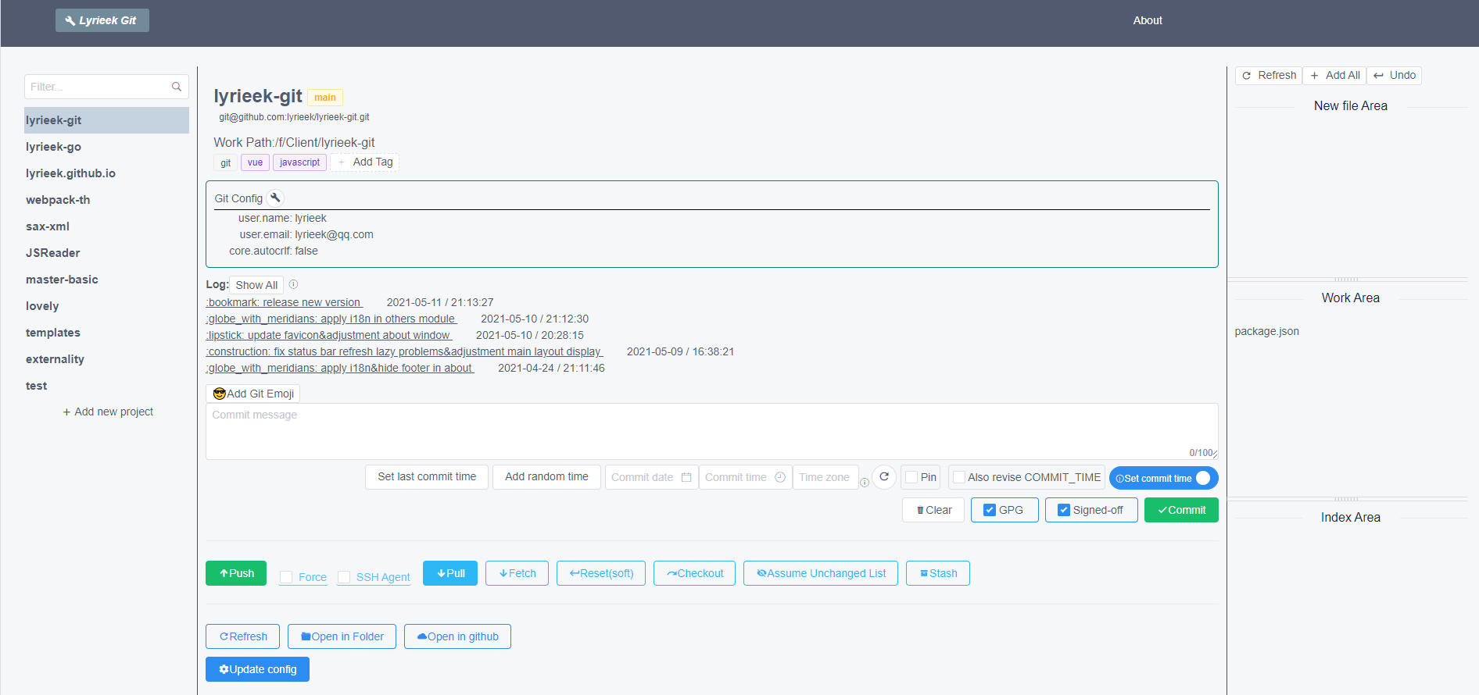The image size is (1479, 695).
Task: Select lovely project in sidebar
Action: [x=106, y=306]
